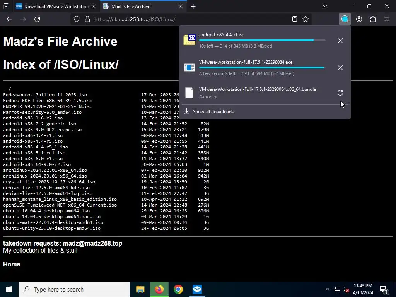Cancel VMware-workstation-full exe download
The height and width of the screenshot is (297, 396).
click(x=340, y=68)
